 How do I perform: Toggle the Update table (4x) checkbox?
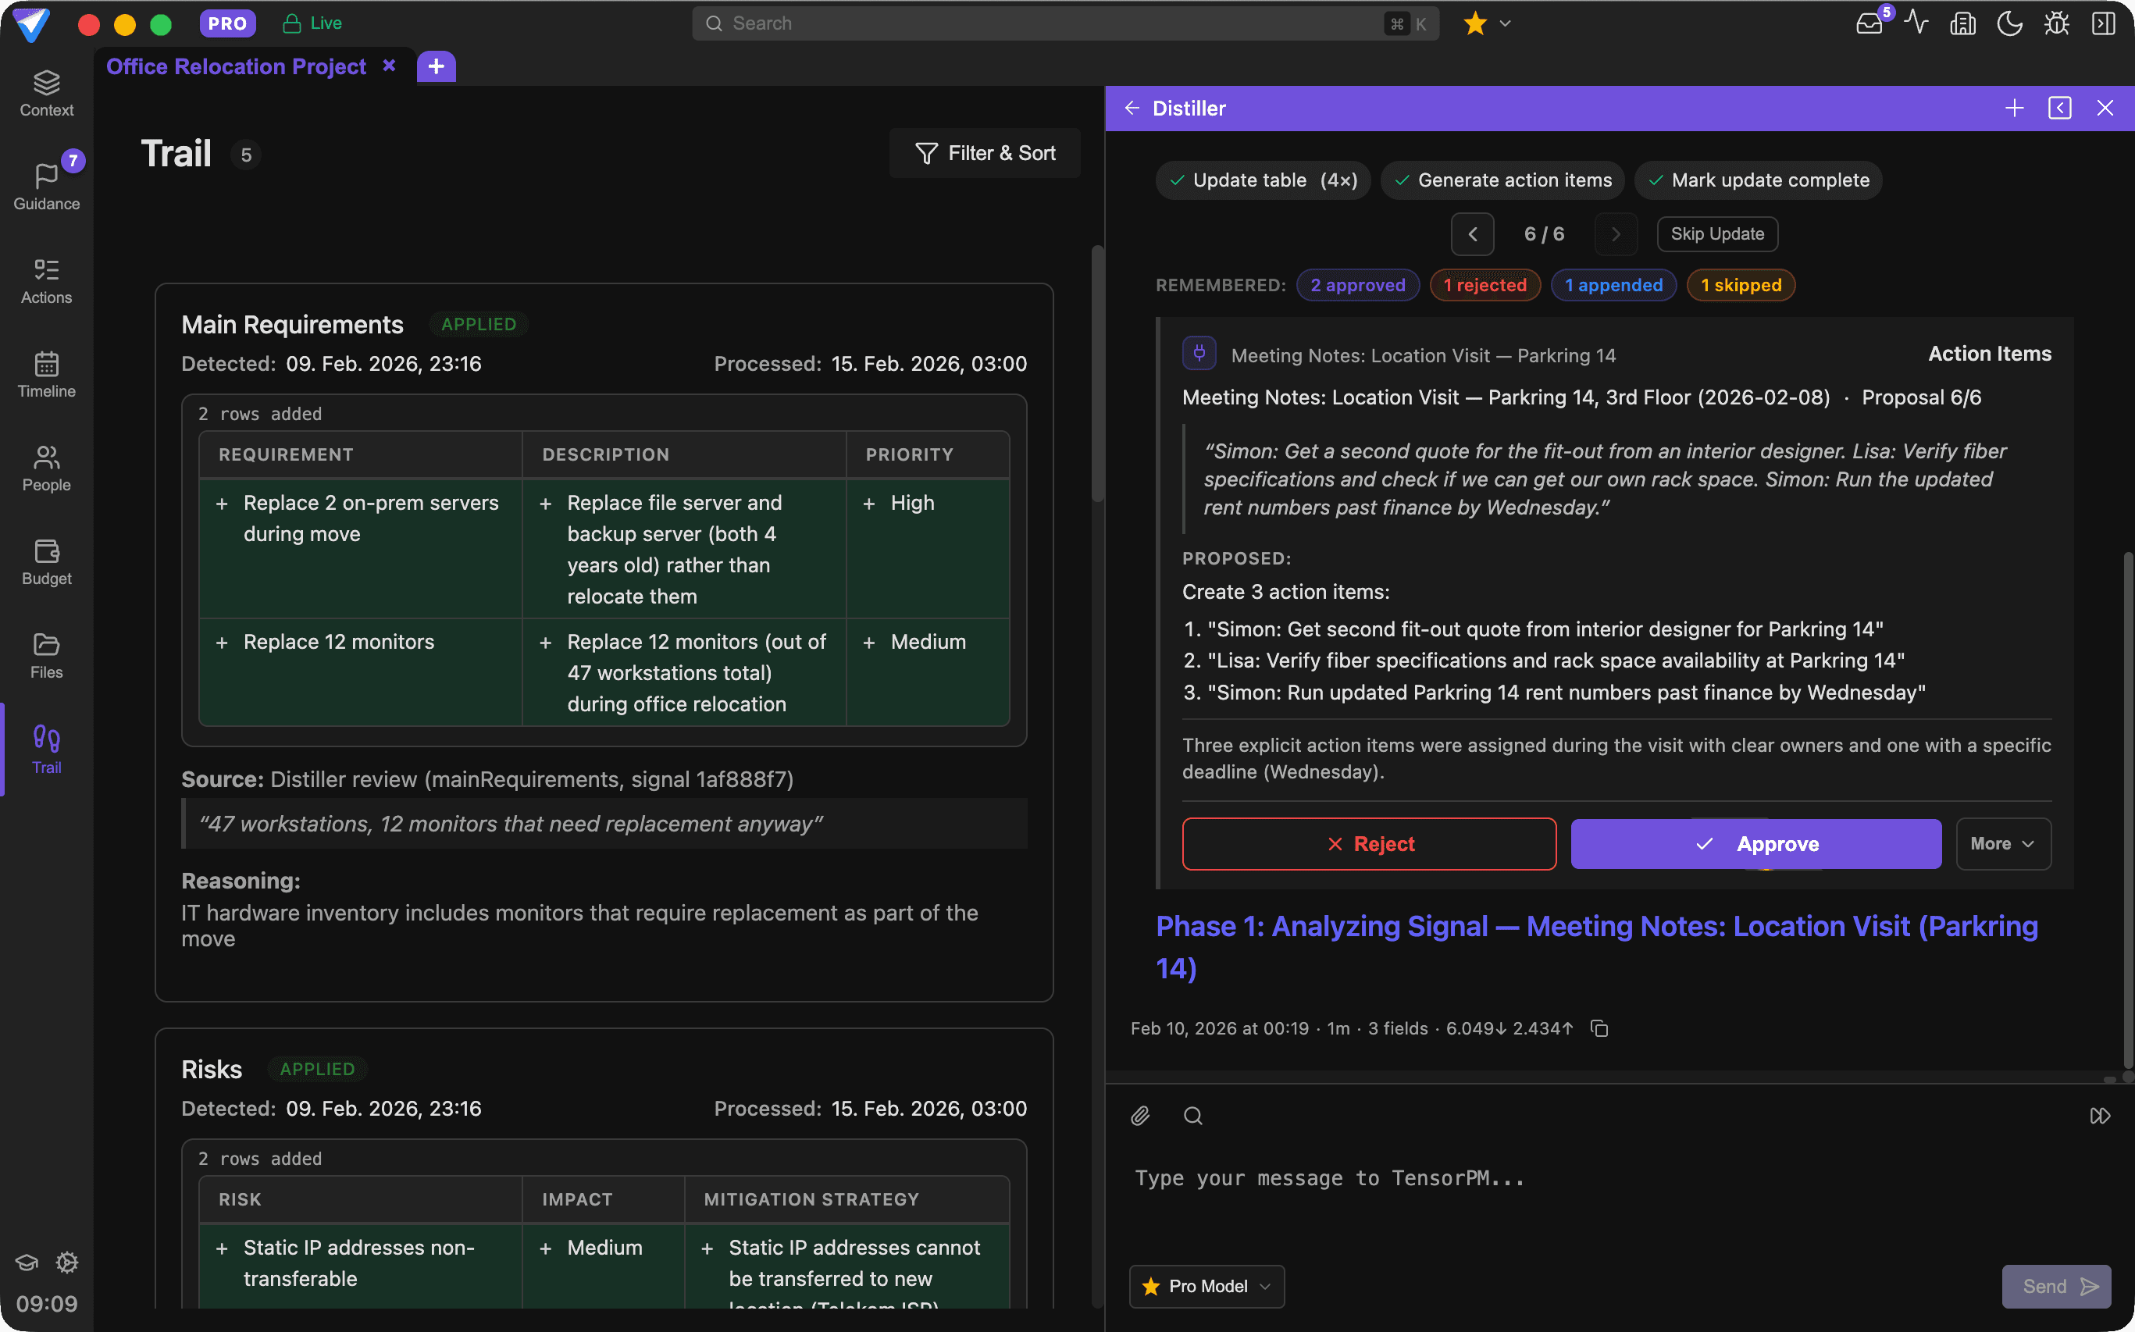[x=1262, y=180]
